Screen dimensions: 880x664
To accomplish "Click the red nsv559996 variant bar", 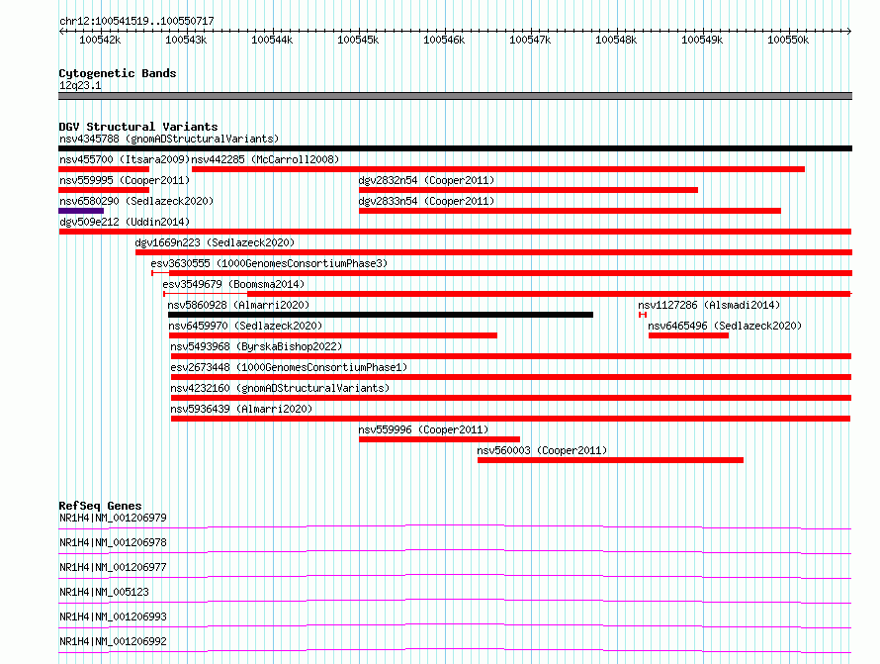I will click(439, 439).
